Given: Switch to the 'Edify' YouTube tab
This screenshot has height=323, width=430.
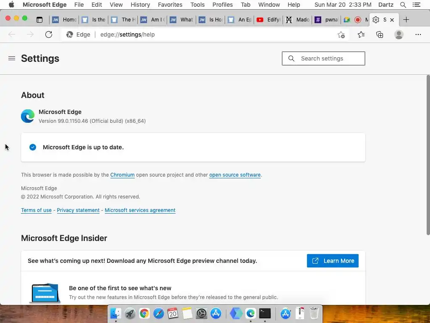Looking at the screenshot, I should point(268,20).
